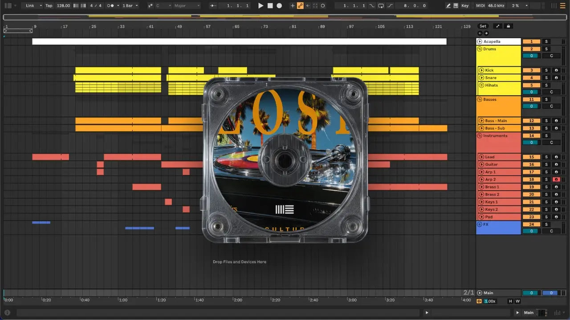570x320 pixels.
Task: Click the Main track volume value
Action: (x=531, y=293)
